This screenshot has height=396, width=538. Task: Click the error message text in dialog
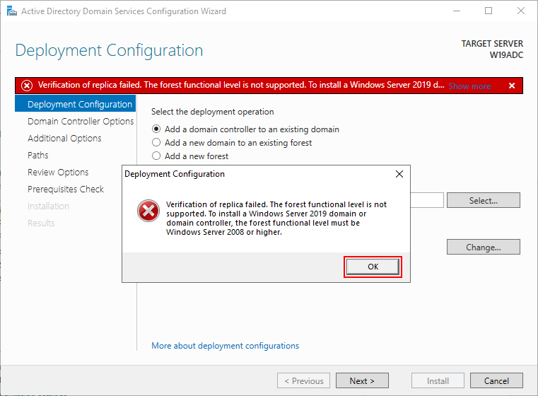(276, 219)
